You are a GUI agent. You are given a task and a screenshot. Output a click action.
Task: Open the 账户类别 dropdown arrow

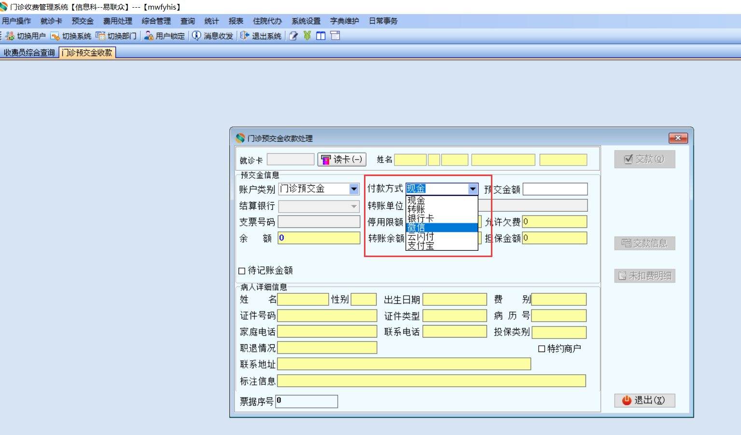coord(354,189)
